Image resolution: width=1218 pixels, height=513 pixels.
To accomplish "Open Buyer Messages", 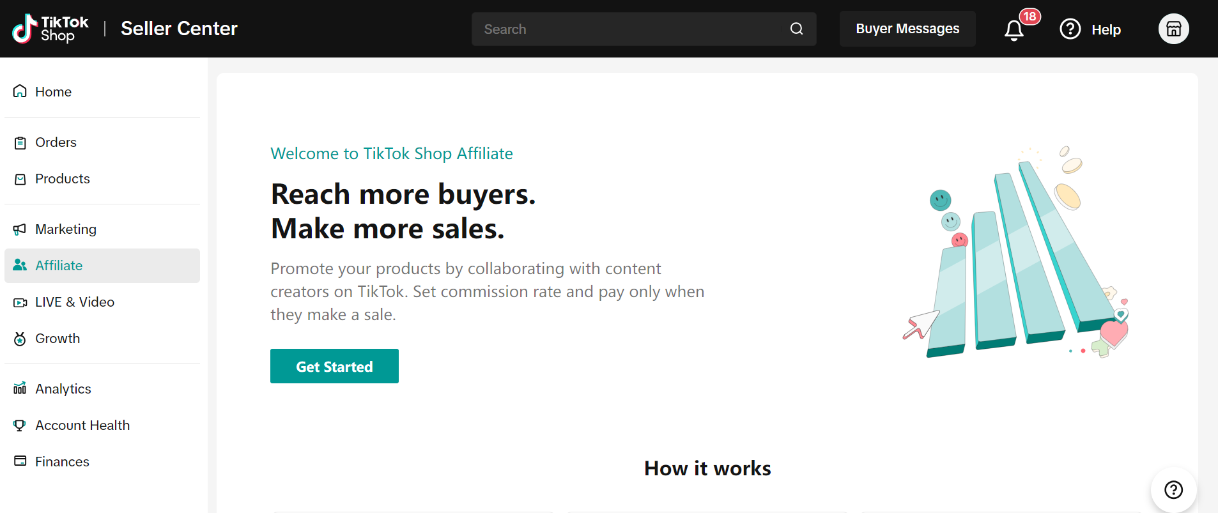I will (x=907, y=29).
